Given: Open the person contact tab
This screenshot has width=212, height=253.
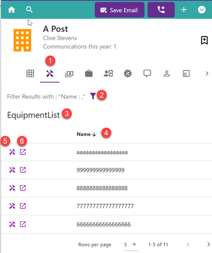Looking at the screenshot, I should pyautogui.click(x=166, y=73).
